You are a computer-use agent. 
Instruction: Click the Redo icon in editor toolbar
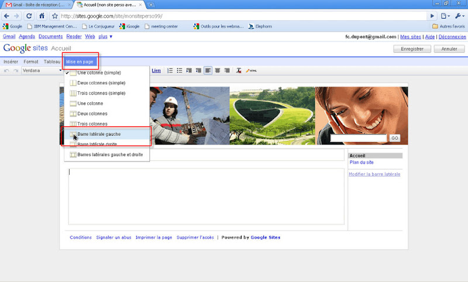pos(16,71)
